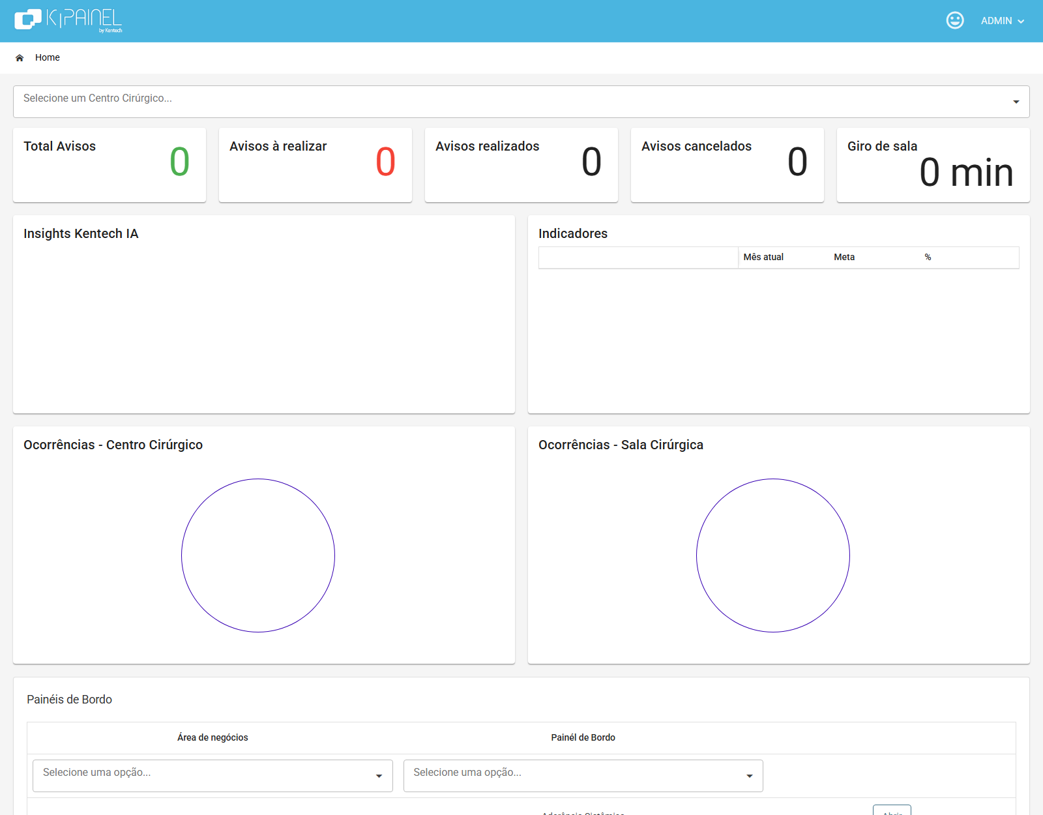Click the percent column header in Indicadores
The image size is (1043, 815).
point(928,257)
